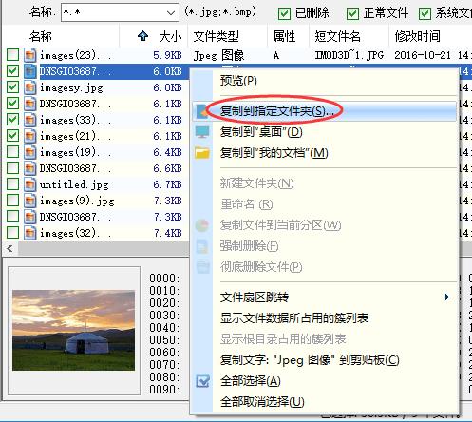Choose 复制文字 "Jpeg 图像" 到剪贴板(C)
This screenshot has height=422, width=472.
tap(324, 360)
